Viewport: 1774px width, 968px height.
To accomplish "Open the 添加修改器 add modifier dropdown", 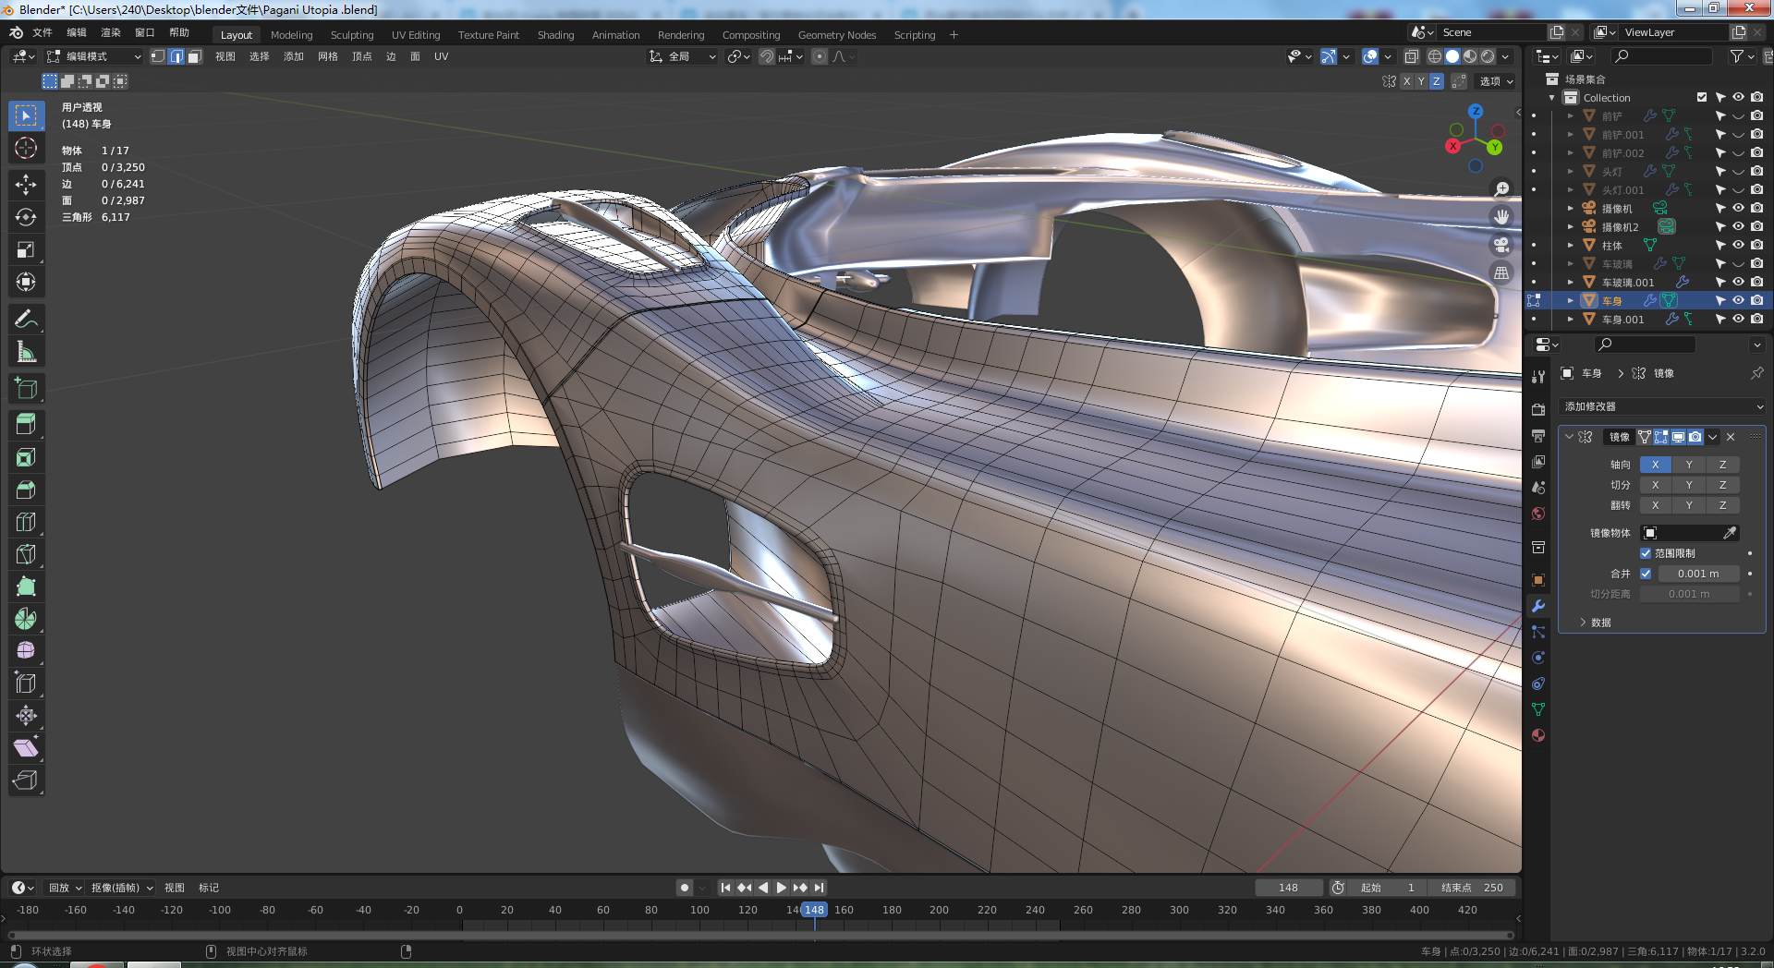I will point(1662,406).
